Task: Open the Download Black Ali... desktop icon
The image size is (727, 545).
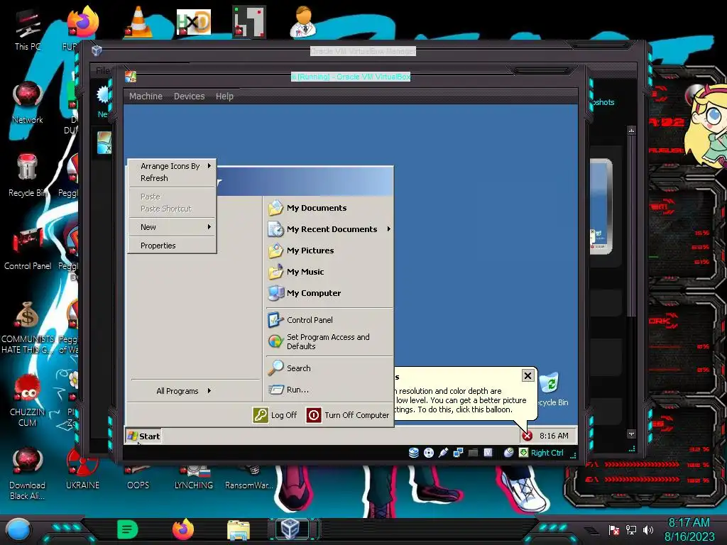Action: 28,473
